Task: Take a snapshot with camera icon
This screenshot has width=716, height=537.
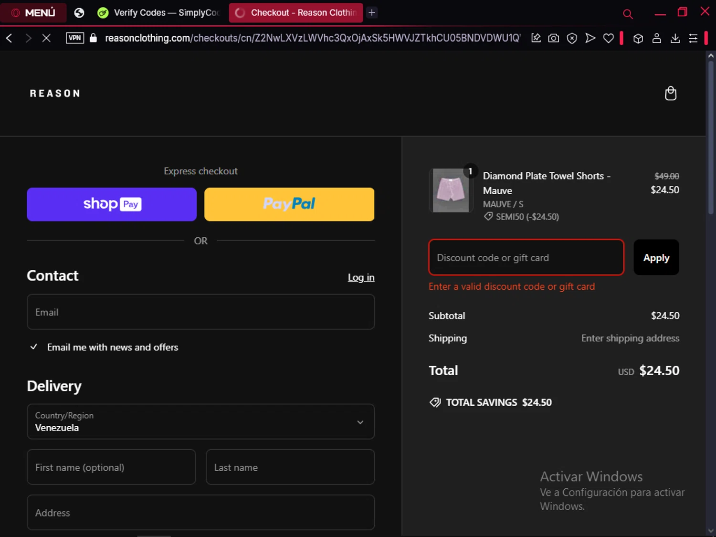Action: [554, 38]
